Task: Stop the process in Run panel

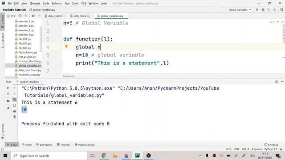Action: click(x=8, y=94)
